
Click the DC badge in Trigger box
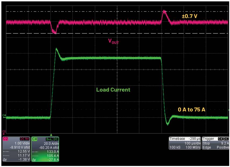tap(226, 139)
